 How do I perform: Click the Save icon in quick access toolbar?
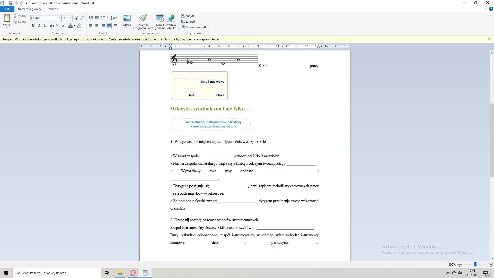[10, 3]
